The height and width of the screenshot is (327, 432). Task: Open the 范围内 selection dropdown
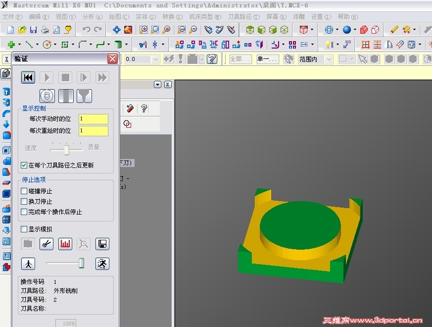point(329,59)
